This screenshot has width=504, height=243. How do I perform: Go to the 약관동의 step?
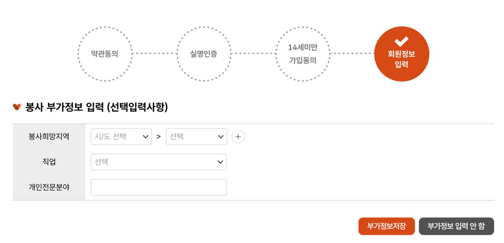coord(105,54)
